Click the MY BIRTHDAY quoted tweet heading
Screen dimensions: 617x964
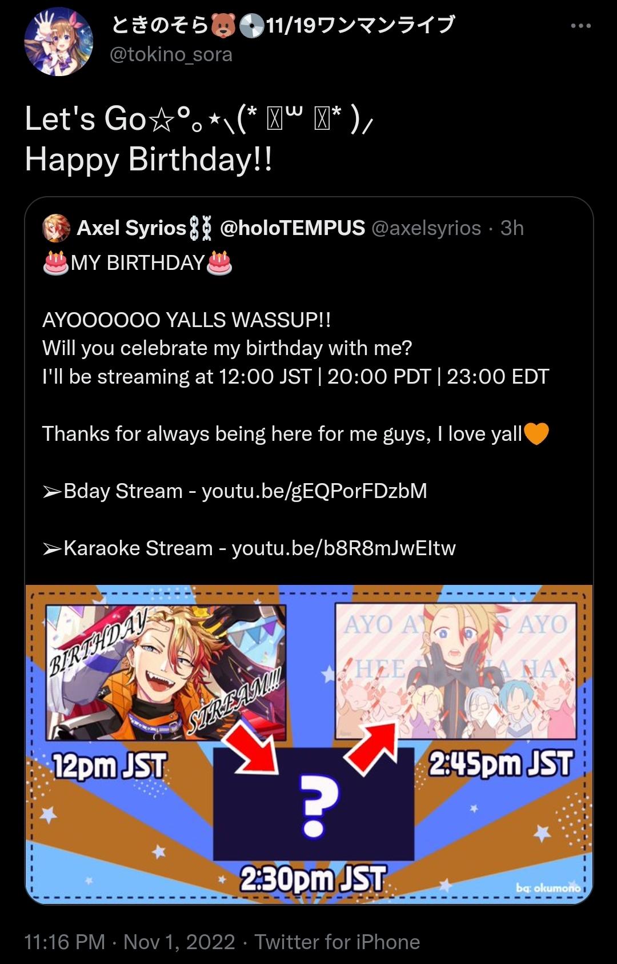tap(138, 262)
